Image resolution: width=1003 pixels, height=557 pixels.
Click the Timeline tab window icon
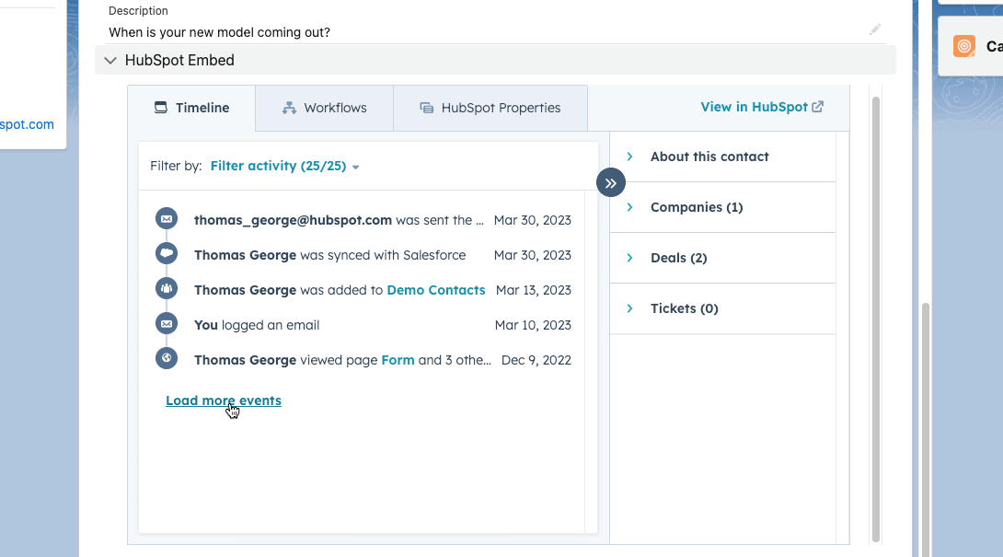click(160, 108)
